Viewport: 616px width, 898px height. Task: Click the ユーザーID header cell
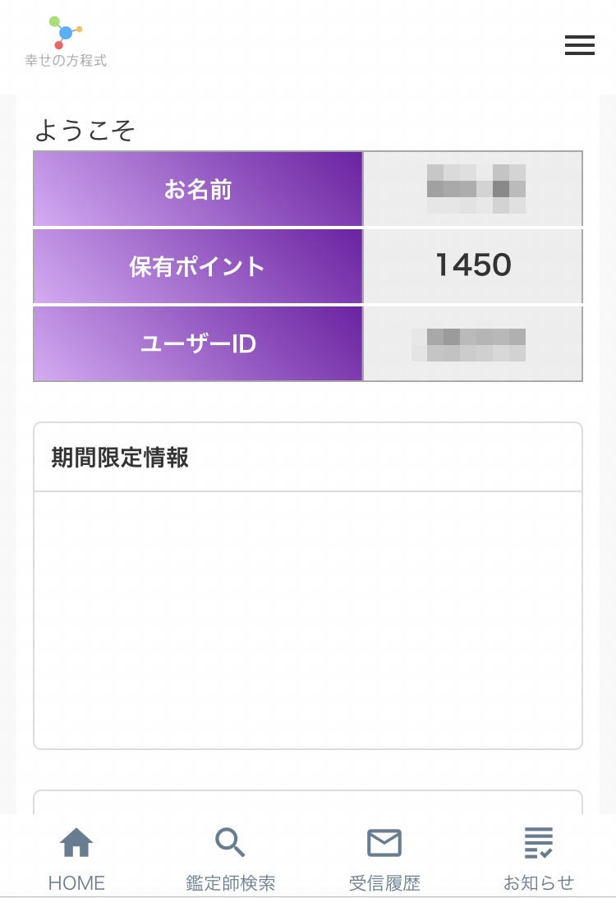coord(198,343)
